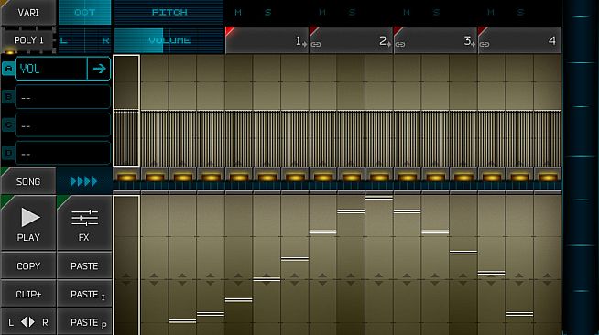Click the link icon on bar 3
The image size is (599, 335).
coord(400,45)
